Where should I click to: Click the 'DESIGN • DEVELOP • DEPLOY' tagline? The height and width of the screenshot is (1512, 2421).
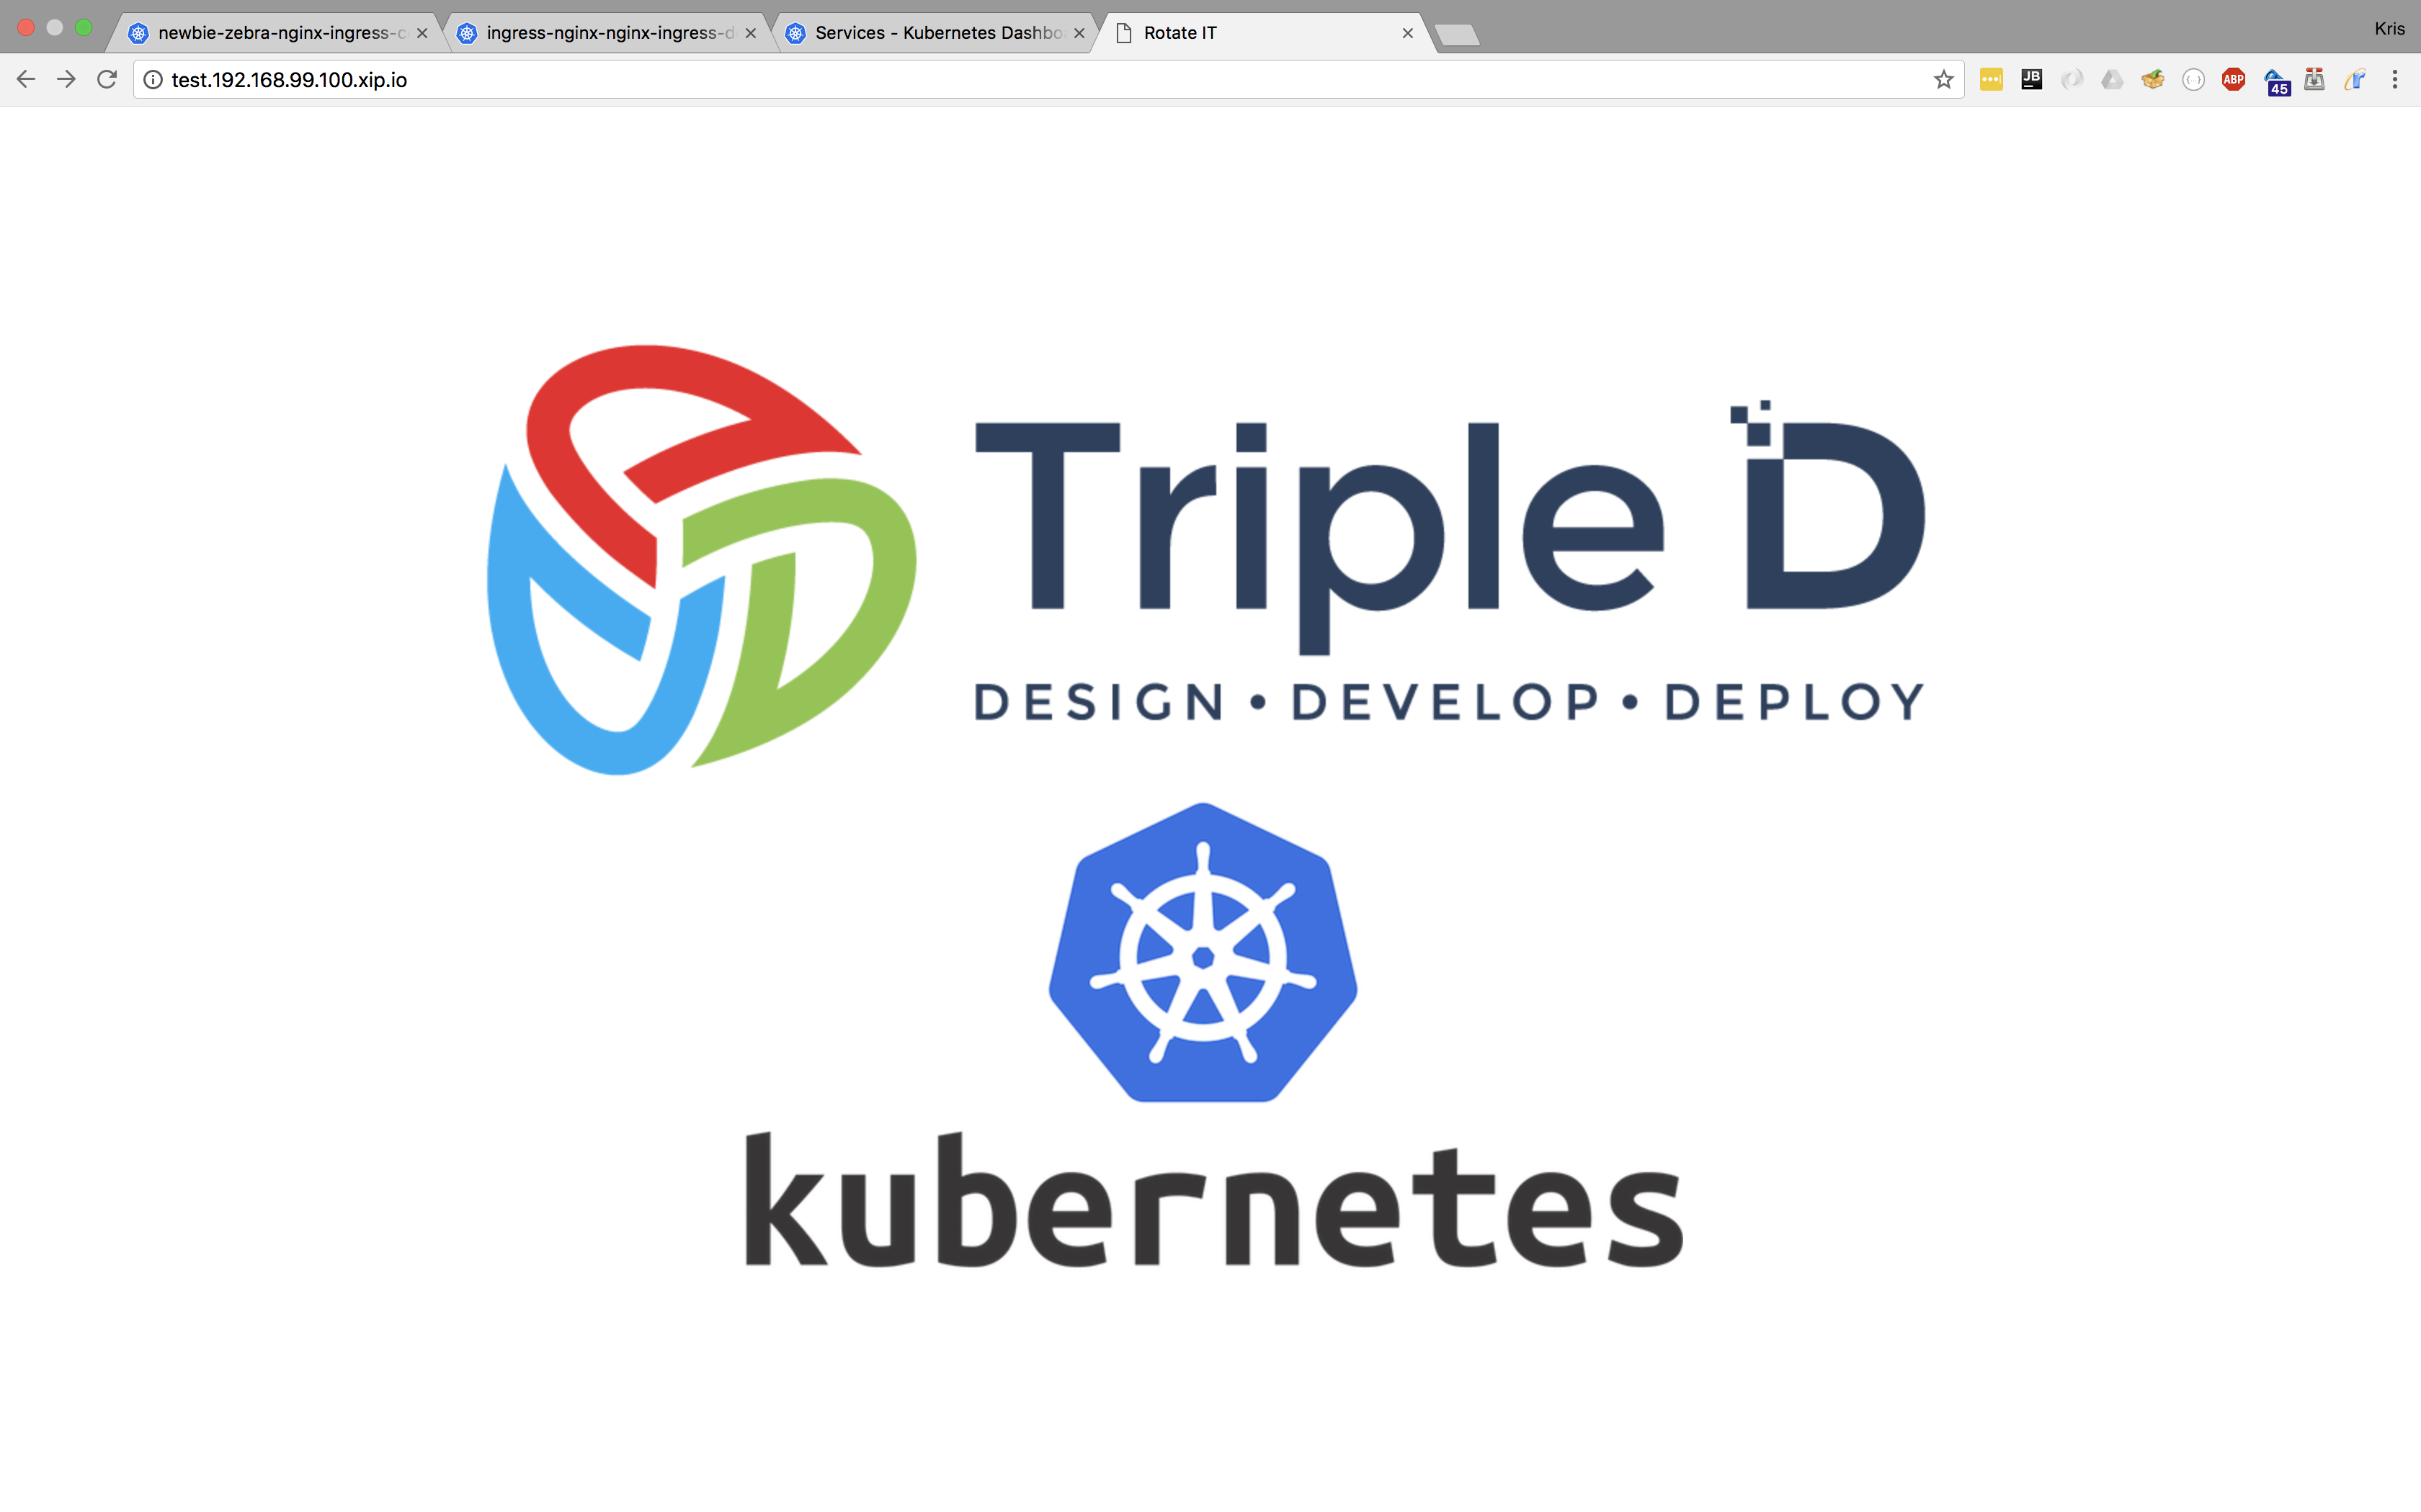pos(1448,701)
